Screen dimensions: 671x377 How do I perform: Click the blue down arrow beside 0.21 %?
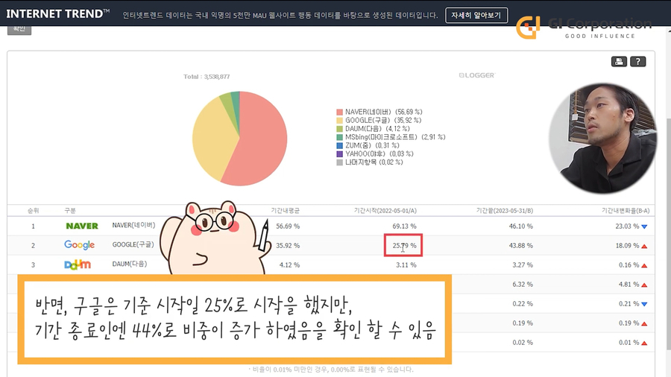(644, 304)
